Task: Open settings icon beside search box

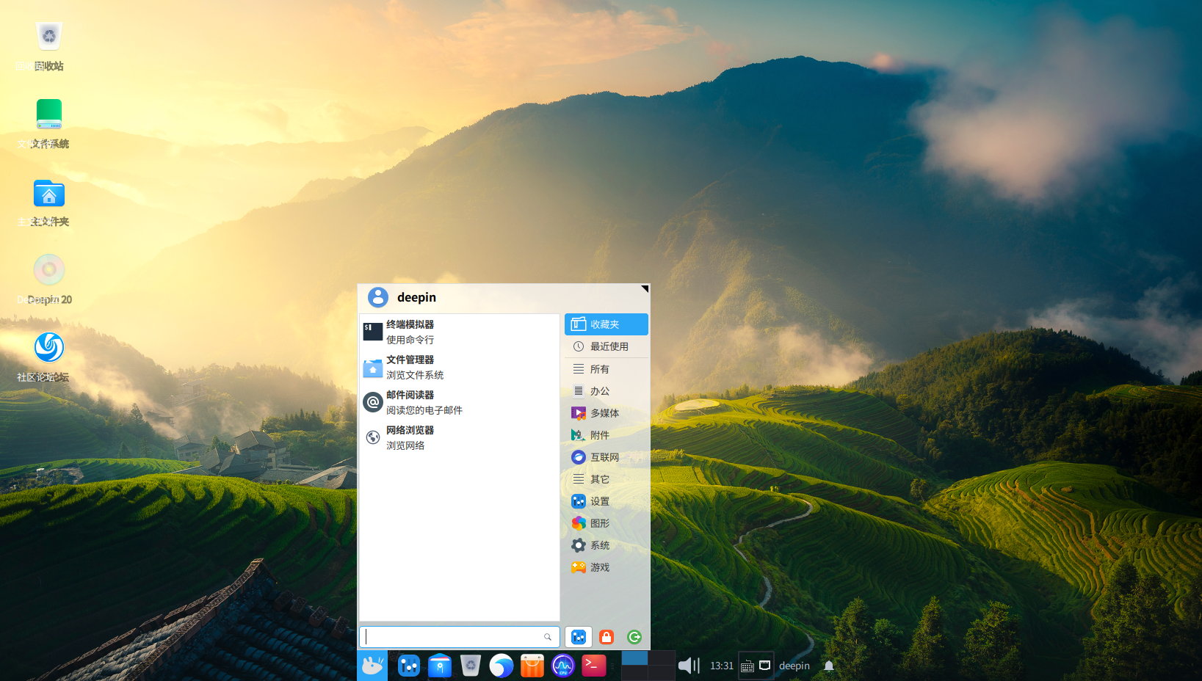Action: (x=579, y=637)
